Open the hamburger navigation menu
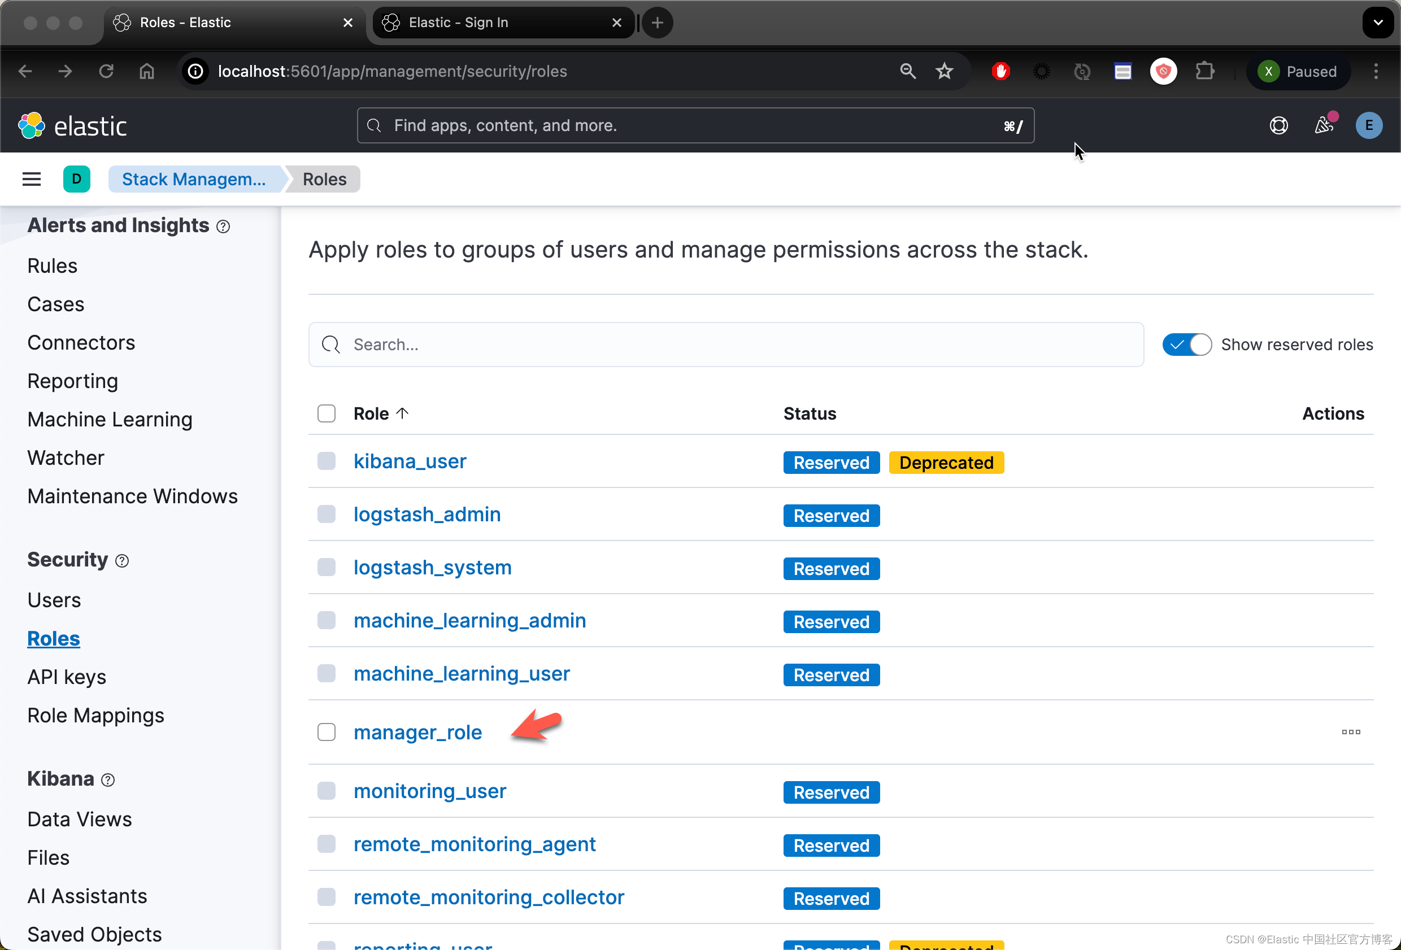This screenshot has height=950, width=1401. click(31, 178)
